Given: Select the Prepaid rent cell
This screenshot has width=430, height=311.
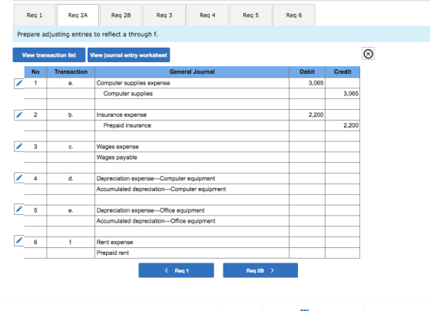Looking at the screenshot, I should pyautogui.click(x=192, y=253).
